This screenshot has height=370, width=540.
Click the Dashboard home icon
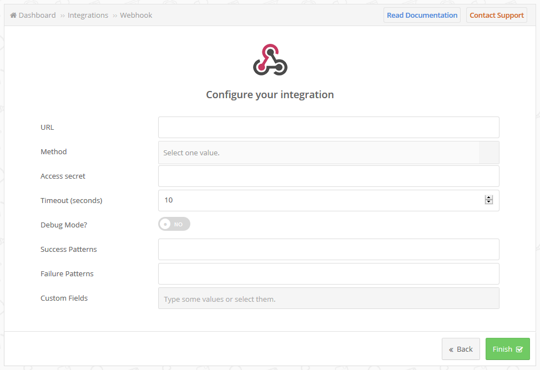tap(13, 15)
